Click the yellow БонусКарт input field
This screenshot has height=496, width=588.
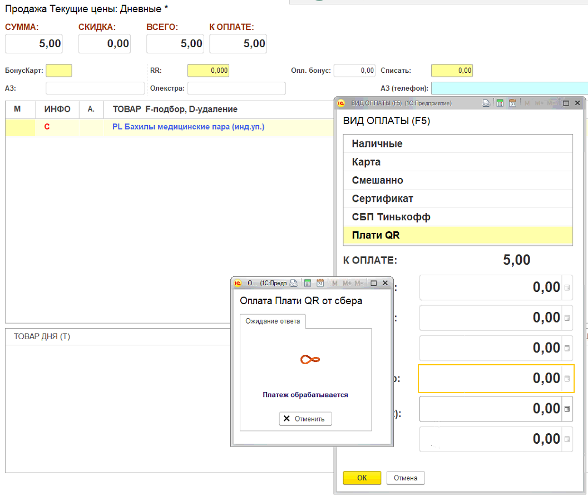(59, 71)
